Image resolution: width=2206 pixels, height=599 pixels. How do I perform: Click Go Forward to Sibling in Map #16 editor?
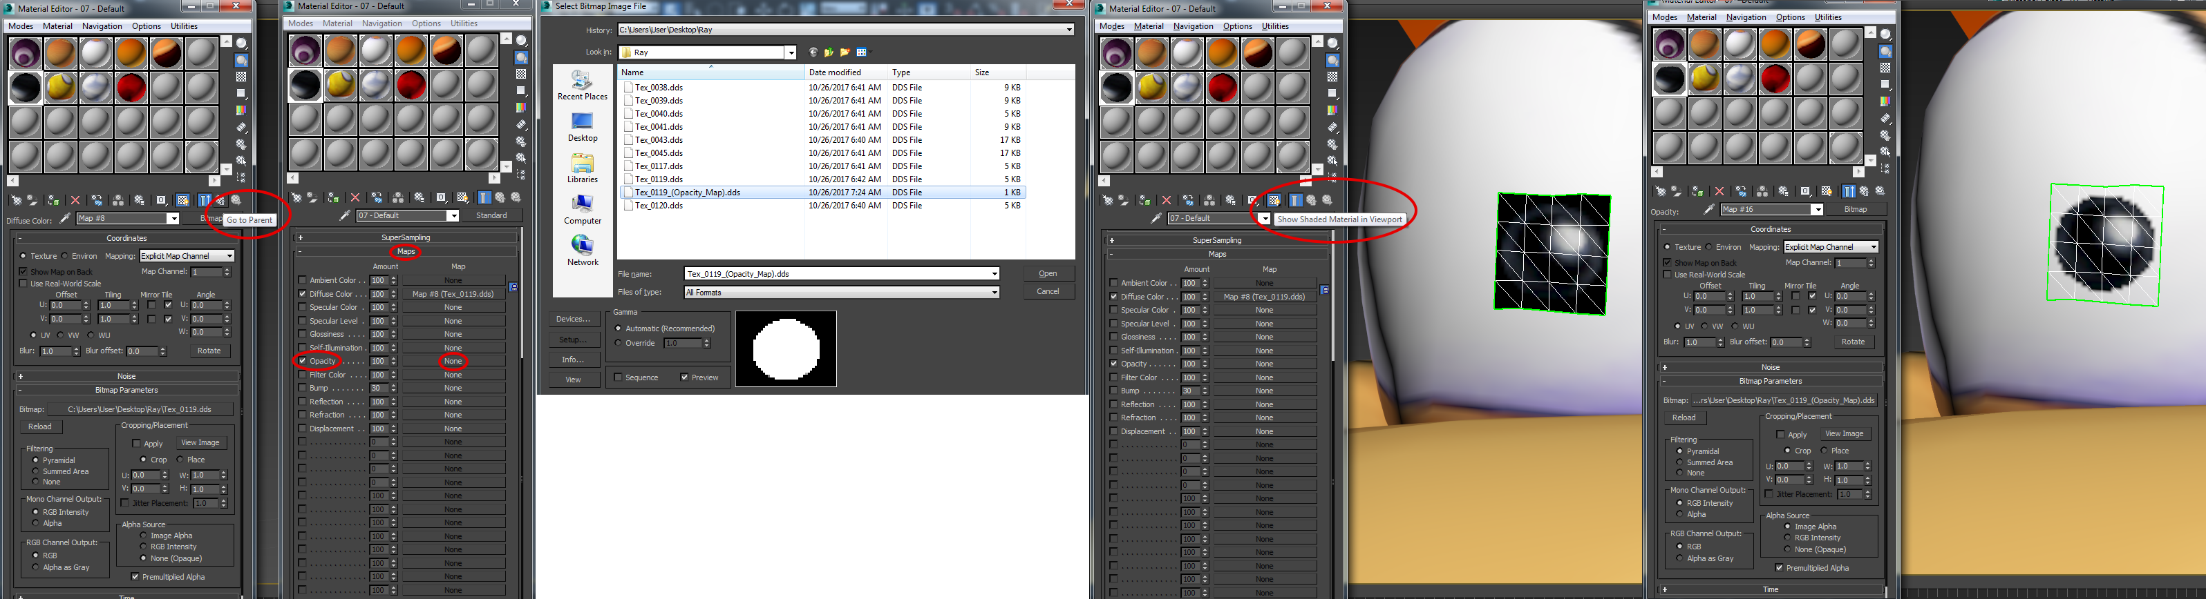point(1880,192)
